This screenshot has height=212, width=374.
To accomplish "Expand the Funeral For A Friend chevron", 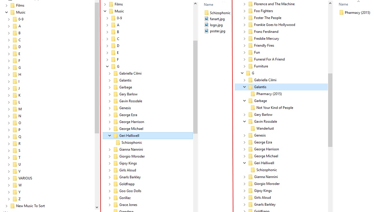I will [244, 59].
